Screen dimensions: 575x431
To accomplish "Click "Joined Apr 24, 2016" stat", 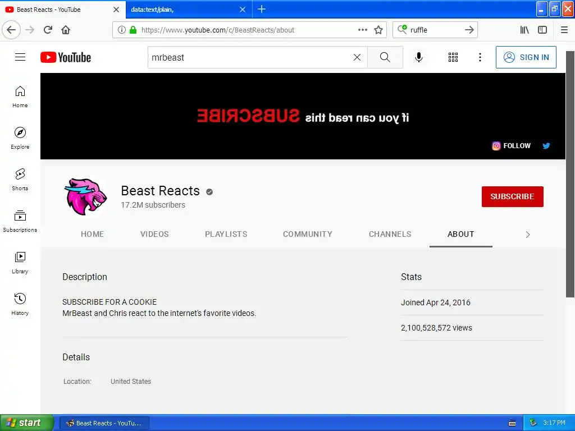I will point(436,302).
